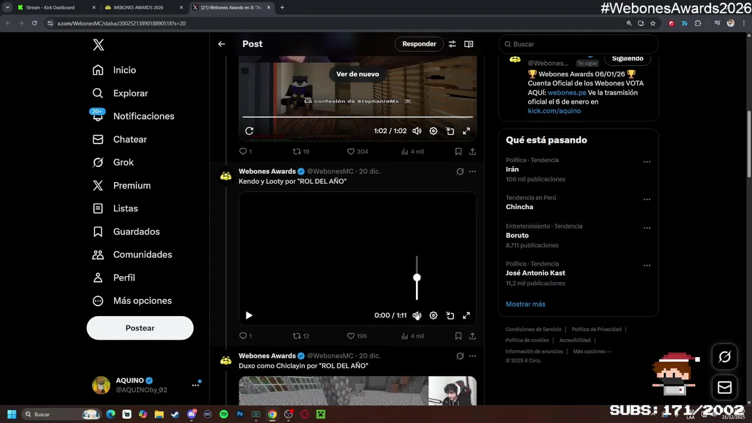Bookmark the post with 304 likes
The height and width of the screenshot is (423, 752).
pos(458,152)
